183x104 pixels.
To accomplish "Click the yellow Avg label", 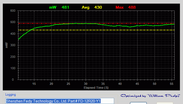I will pyautogui.click(x=86, y=8).
